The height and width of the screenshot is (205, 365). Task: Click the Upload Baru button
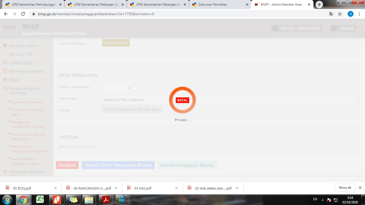point(116,43)
